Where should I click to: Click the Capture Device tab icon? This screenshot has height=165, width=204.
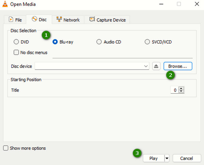[92, 20]
